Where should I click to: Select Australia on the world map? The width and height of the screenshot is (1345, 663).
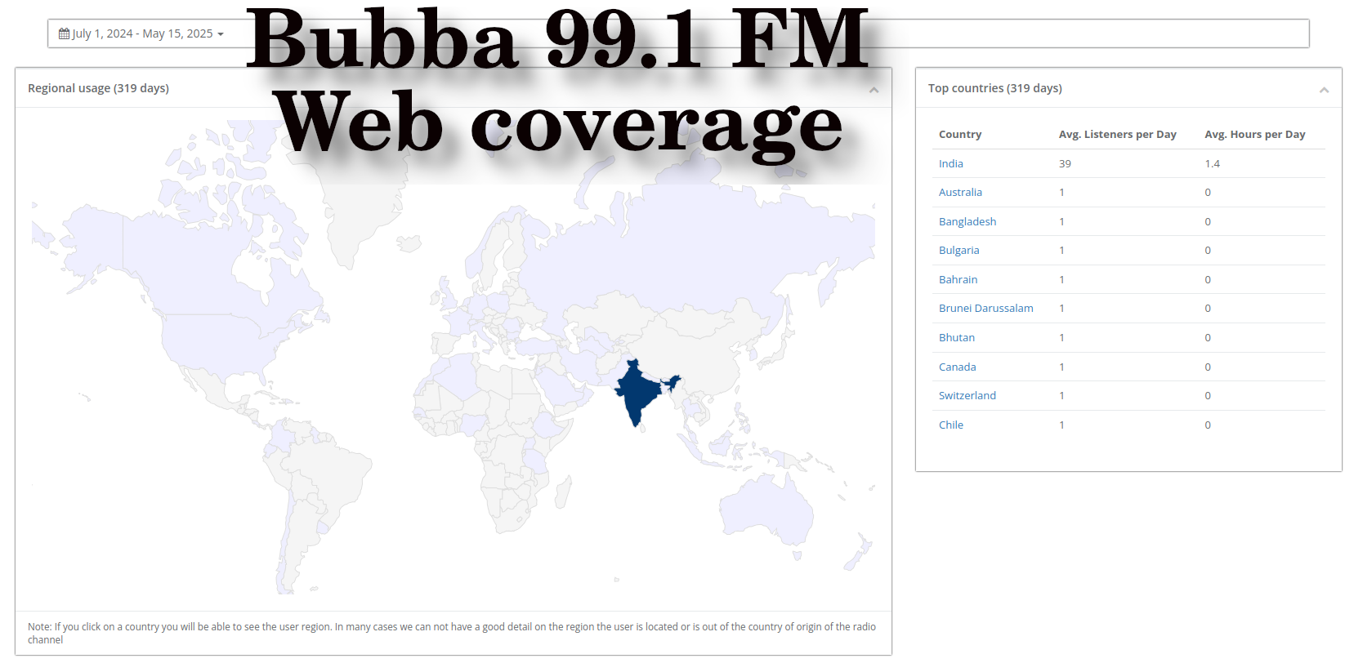coord(766,509)
